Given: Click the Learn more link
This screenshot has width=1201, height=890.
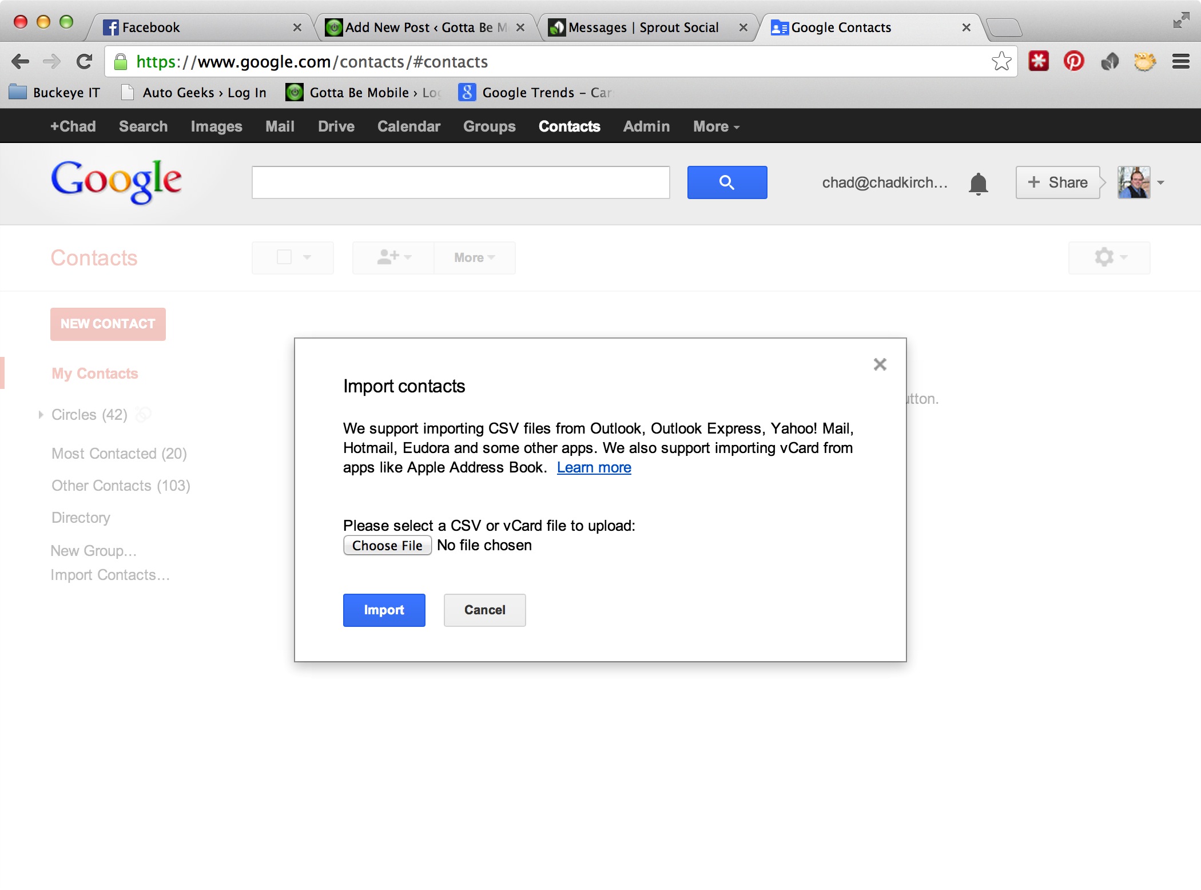Looking at the screenshot, I should pyautogui.click(x=594, y=467).
